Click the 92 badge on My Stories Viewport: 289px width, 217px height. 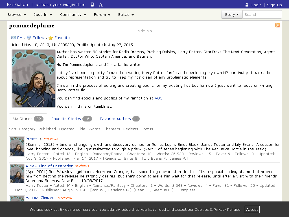(39, 119)
